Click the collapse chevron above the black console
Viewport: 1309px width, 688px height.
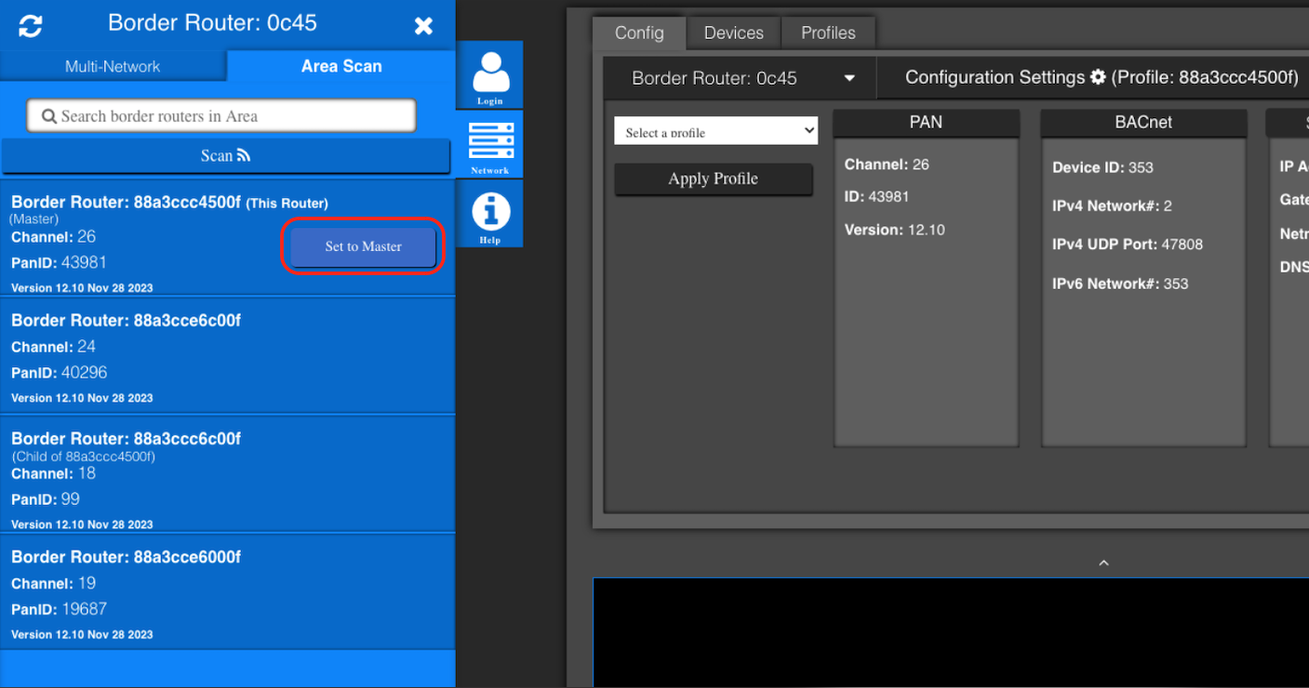click(1103, 563)
